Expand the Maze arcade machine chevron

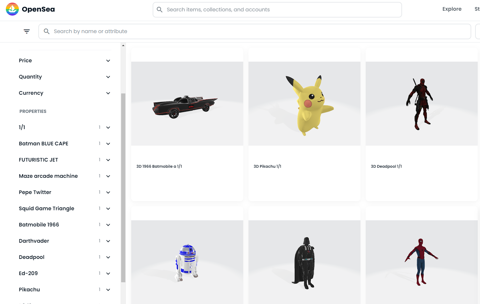pos(108,176)
